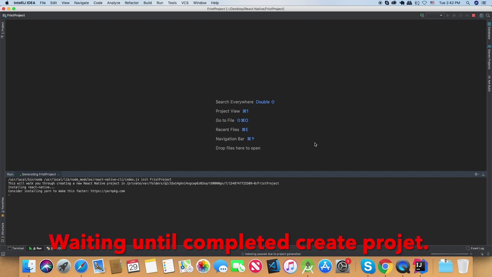The image size is (492, 277).
Task: Toggle tool window bars with the bottom-left status icon
Action: click(3, 254)
